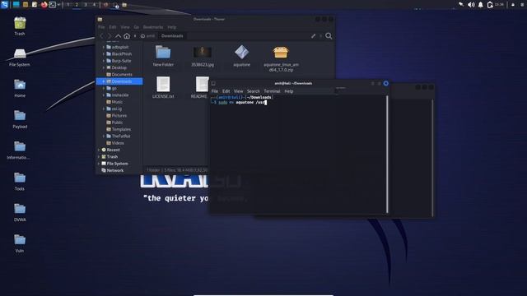Select the LICENSE.txt file
The image size is (527, 296).
click(x=163, y=87)
